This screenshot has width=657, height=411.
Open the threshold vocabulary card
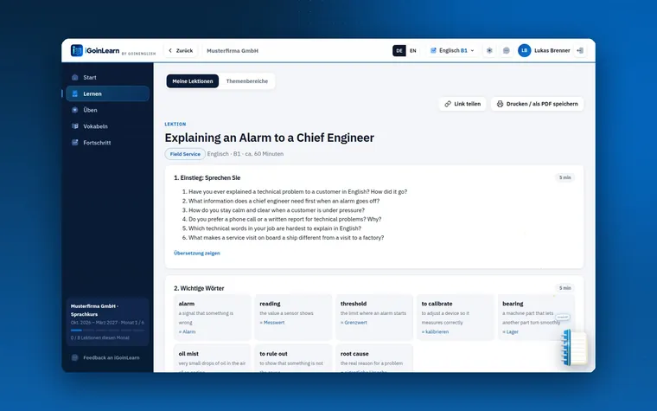[x=374, y=317]
